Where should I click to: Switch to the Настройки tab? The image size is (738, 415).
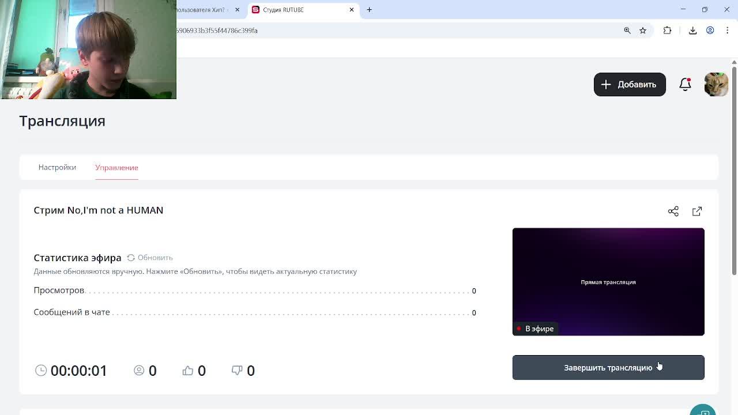pos(57,167)
